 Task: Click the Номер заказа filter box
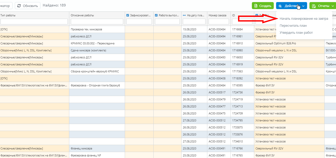(219, 22)
